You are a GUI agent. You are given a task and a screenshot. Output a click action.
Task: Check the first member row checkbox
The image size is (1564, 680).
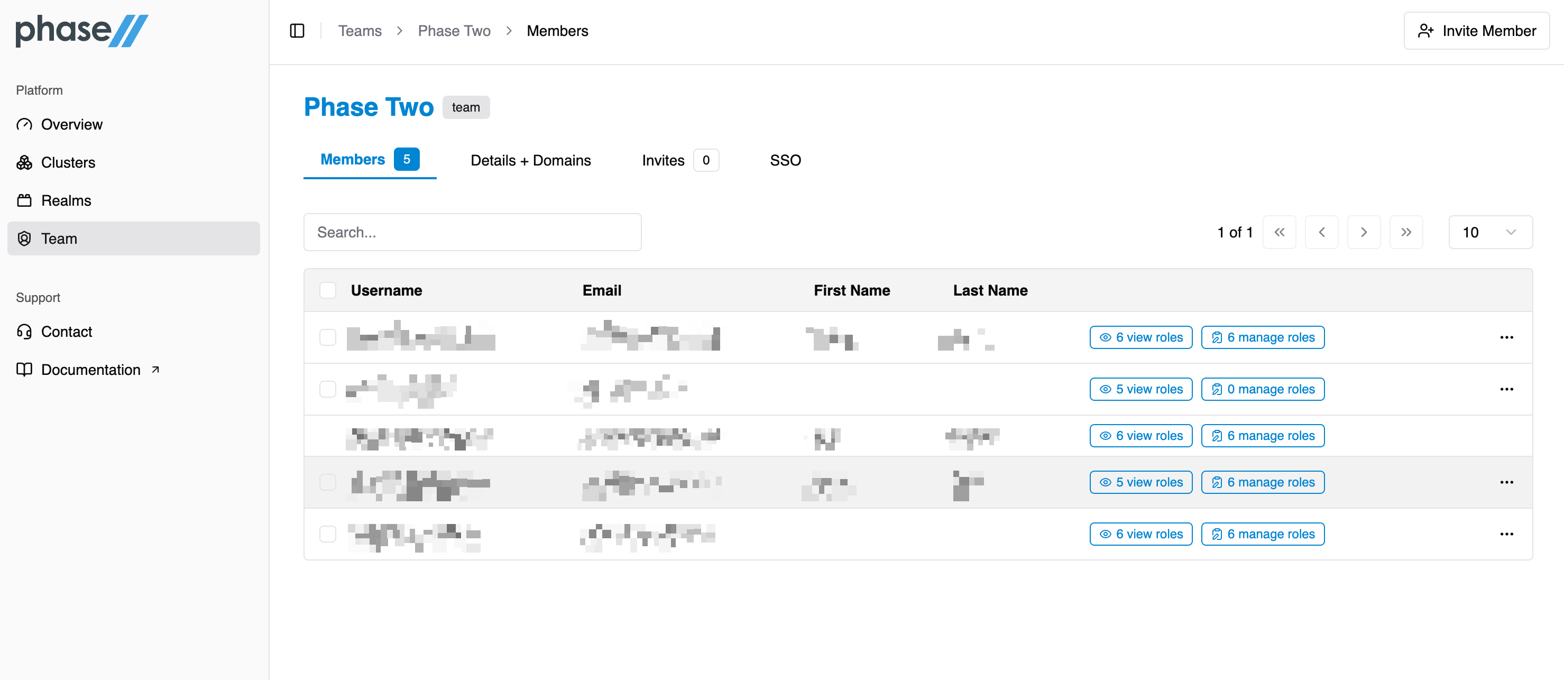[328, 337]
